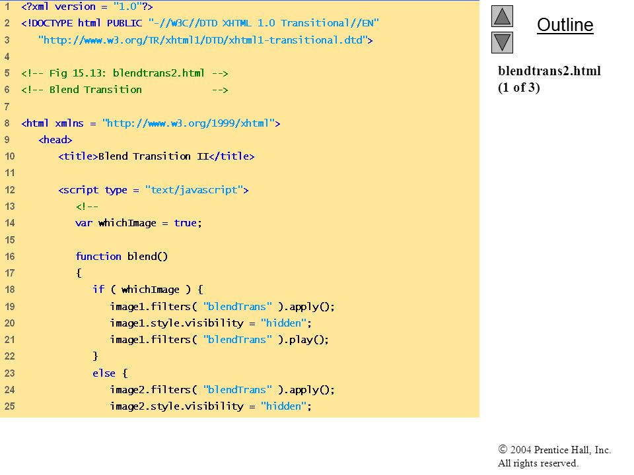Click the opening brace on line 17
The image size is (634, 475).
tap(79, 273)
